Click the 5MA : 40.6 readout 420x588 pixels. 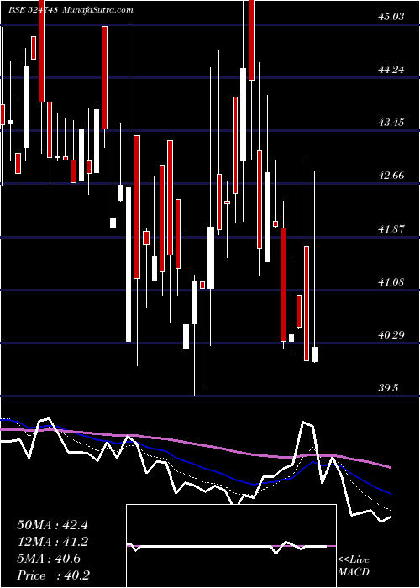pos(49,559)
